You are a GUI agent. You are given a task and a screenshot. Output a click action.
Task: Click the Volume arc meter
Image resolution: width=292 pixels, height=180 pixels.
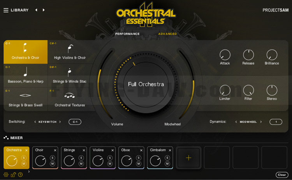click(x=105, y=84)
